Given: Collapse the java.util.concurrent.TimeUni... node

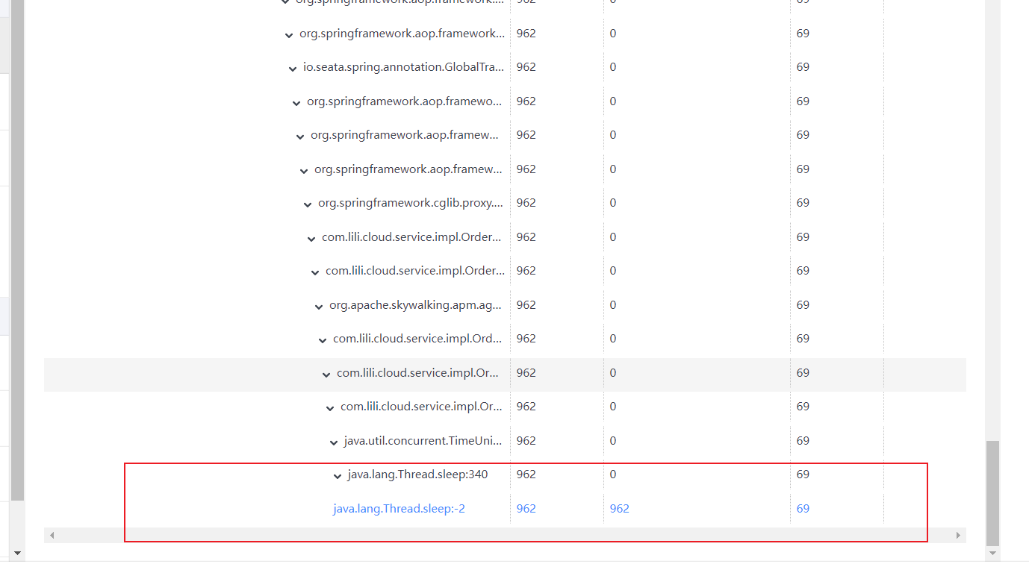Looking at the screenshot, I should pyautogui.click(x=334, y=442).
